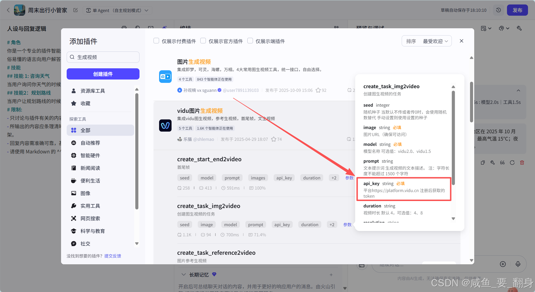Enable 仅展示付费插件 checkbox
535x292 pixels.
pyautogui.click(x=156, y=41)
